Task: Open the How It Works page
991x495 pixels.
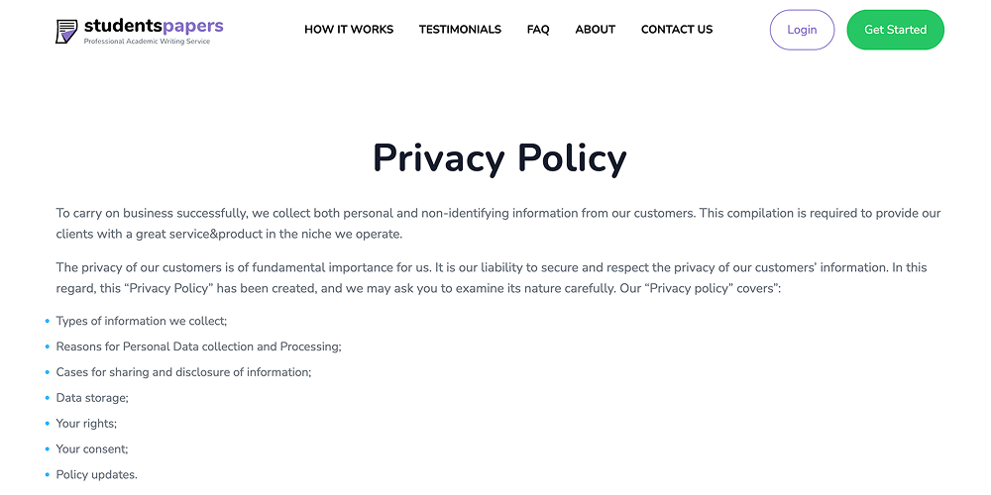Action: [x=349, y=30]
